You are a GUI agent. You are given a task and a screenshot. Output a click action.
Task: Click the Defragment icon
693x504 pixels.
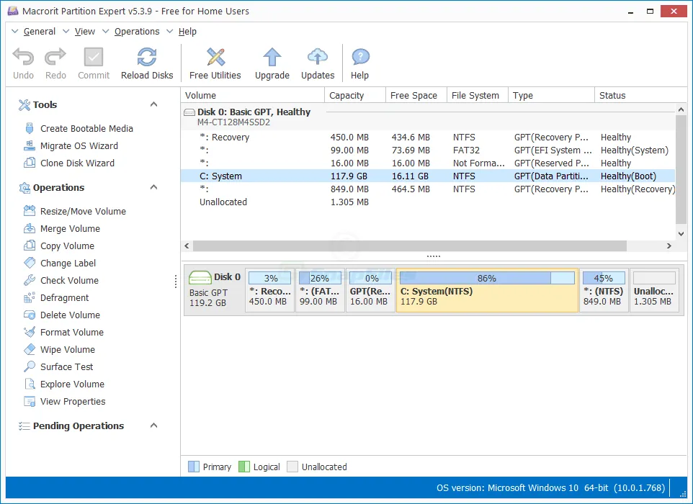point(29,297)
